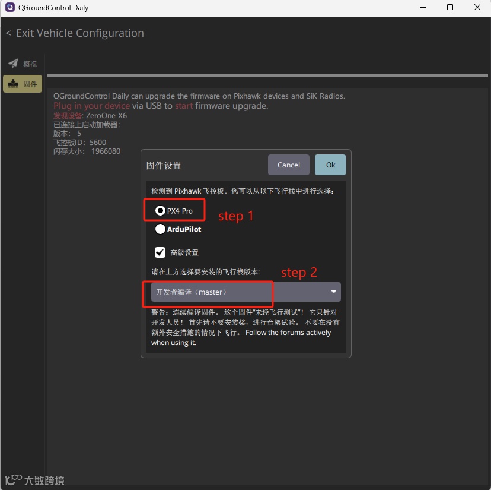Image resolution: width=491 pixels, height=490 pixels.
Task: Click the 请在上方选择要安装的飞行栈版本 label
Action: coord(205,272)
